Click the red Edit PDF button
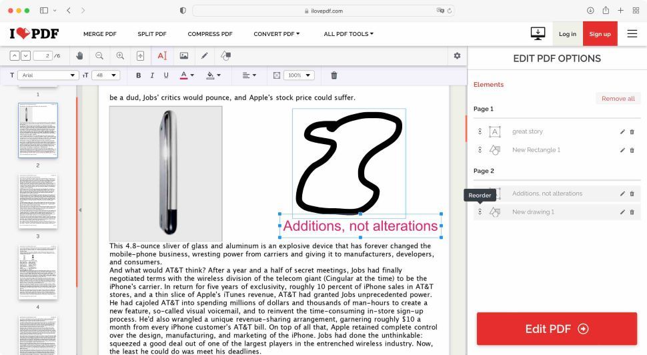647x355 pixels. (557, 328)
